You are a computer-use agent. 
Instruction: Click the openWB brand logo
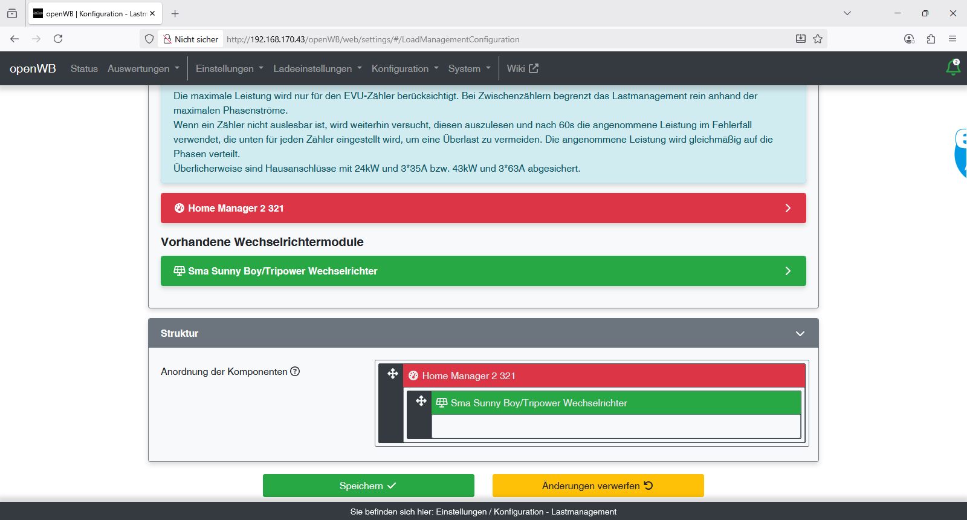pyautogui.click(x=33, y=68)
